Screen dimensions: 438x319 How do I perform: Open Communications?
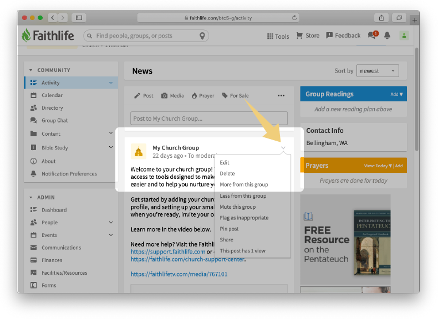point(61,248)
